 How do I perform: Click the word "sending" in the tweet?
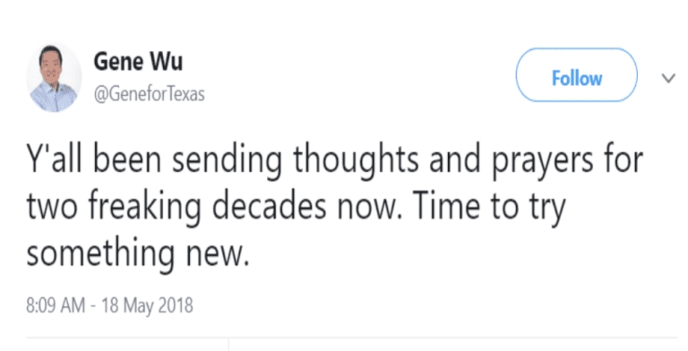227,160
